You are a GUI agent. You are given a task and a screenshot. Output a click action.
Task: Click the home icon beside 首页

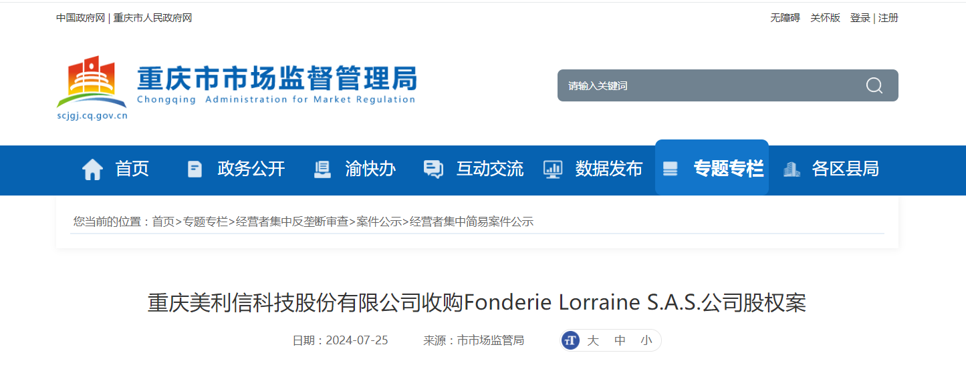92,169
